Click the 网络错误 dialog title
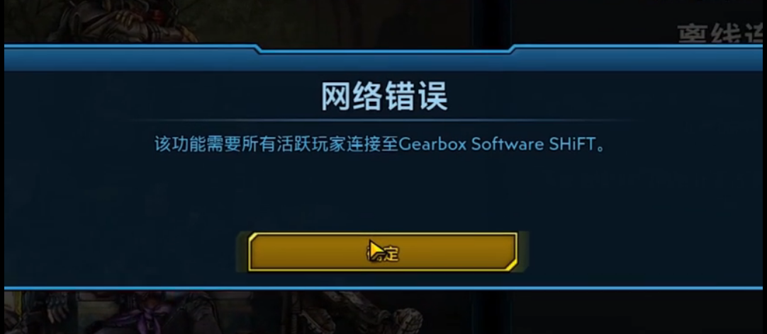767x334 pixels. tap(384, 97)
